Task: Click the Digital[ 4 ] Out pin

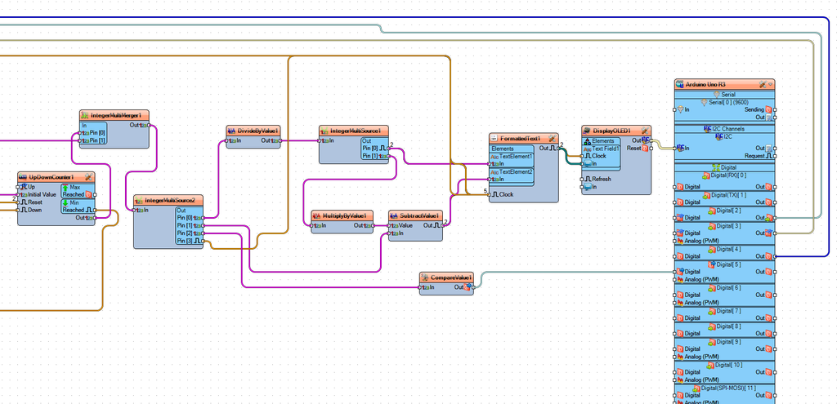Action: pyautogui.click(x=774, y=256)
